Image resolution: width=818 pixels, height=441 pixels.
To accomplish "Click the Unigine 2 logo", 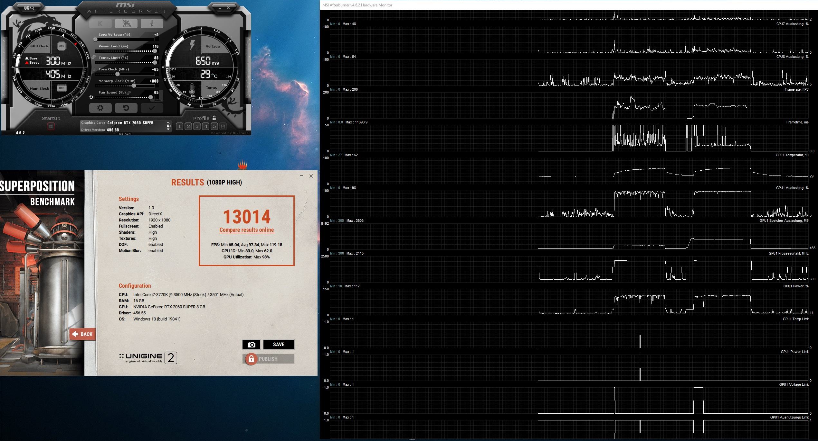I will 148,358.
